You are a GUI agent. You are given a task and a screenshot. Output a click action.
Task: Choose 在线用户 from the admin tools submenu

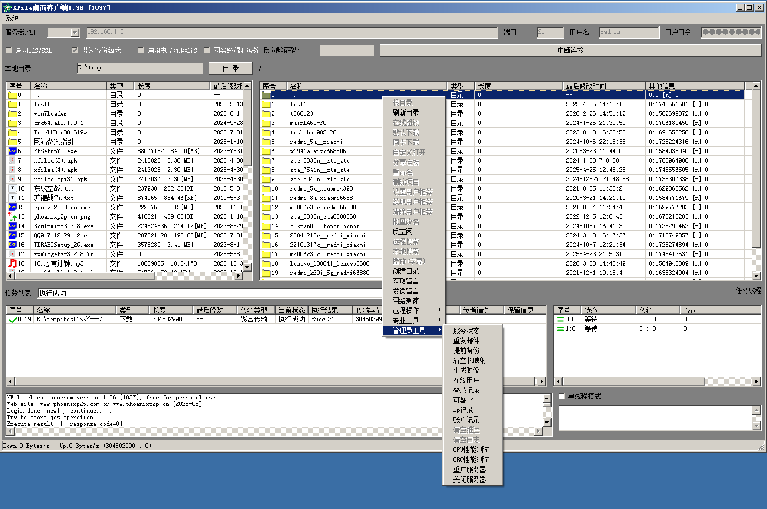point(466,380)
